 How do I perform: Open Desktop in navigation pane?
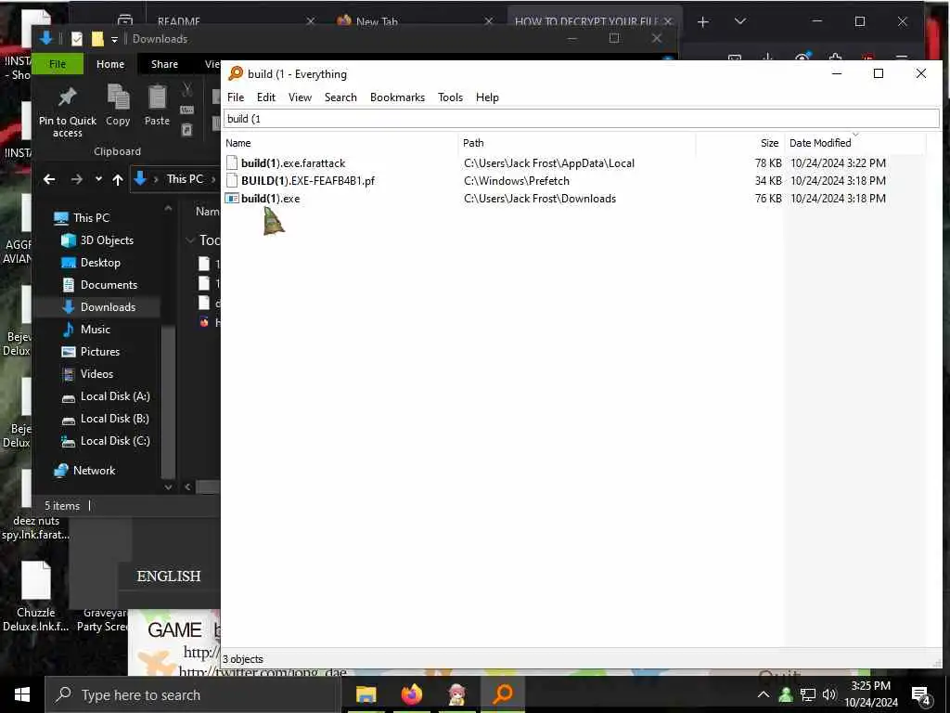pyautogui.click(x=100, y=263)
